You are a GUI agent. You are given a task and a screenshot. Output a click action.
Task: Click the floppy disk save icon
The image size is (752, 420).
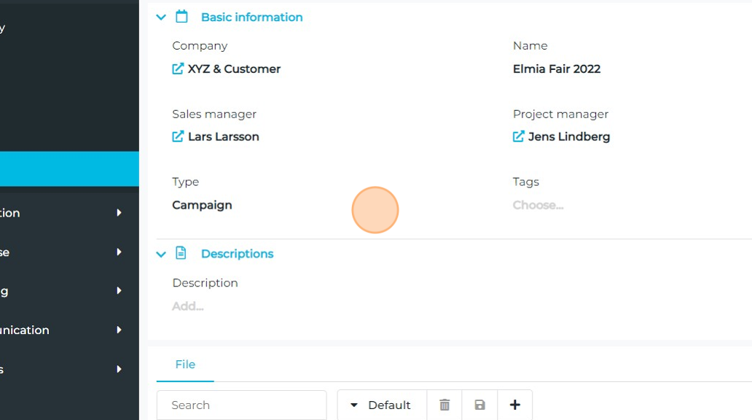click(479, 405)
